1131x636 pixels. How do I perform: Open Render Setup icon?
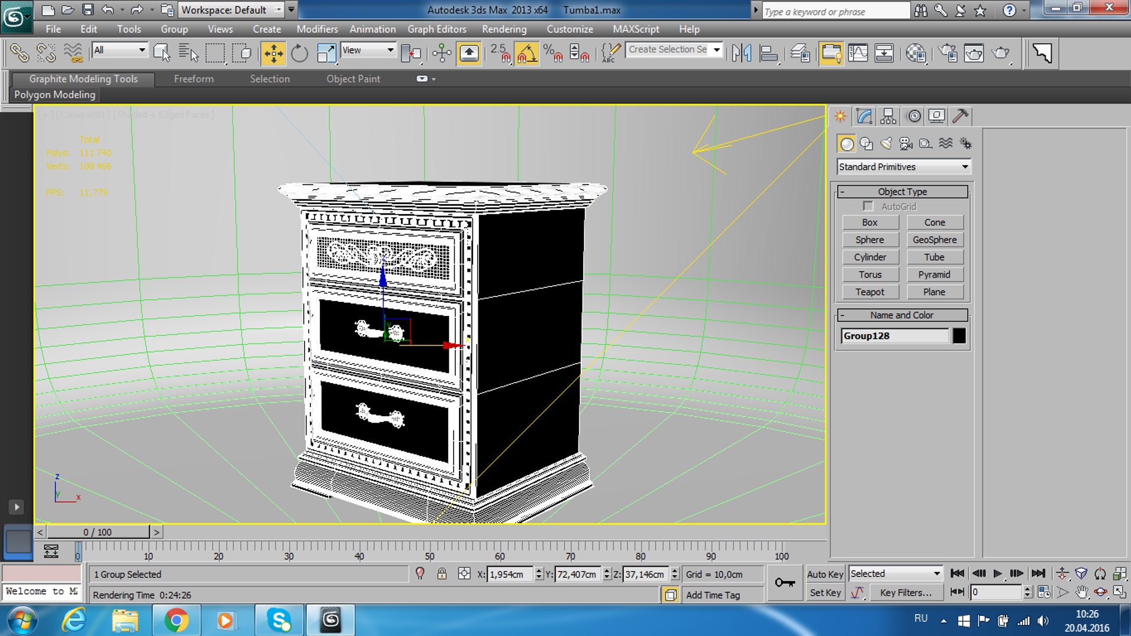948,53
